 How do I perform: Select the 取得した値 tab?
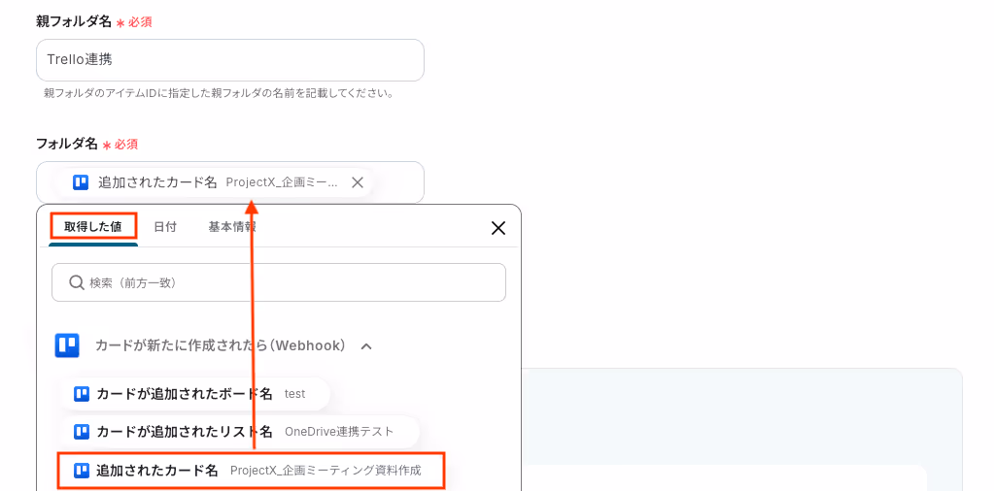pyautogui.click(x=92, y=226)
